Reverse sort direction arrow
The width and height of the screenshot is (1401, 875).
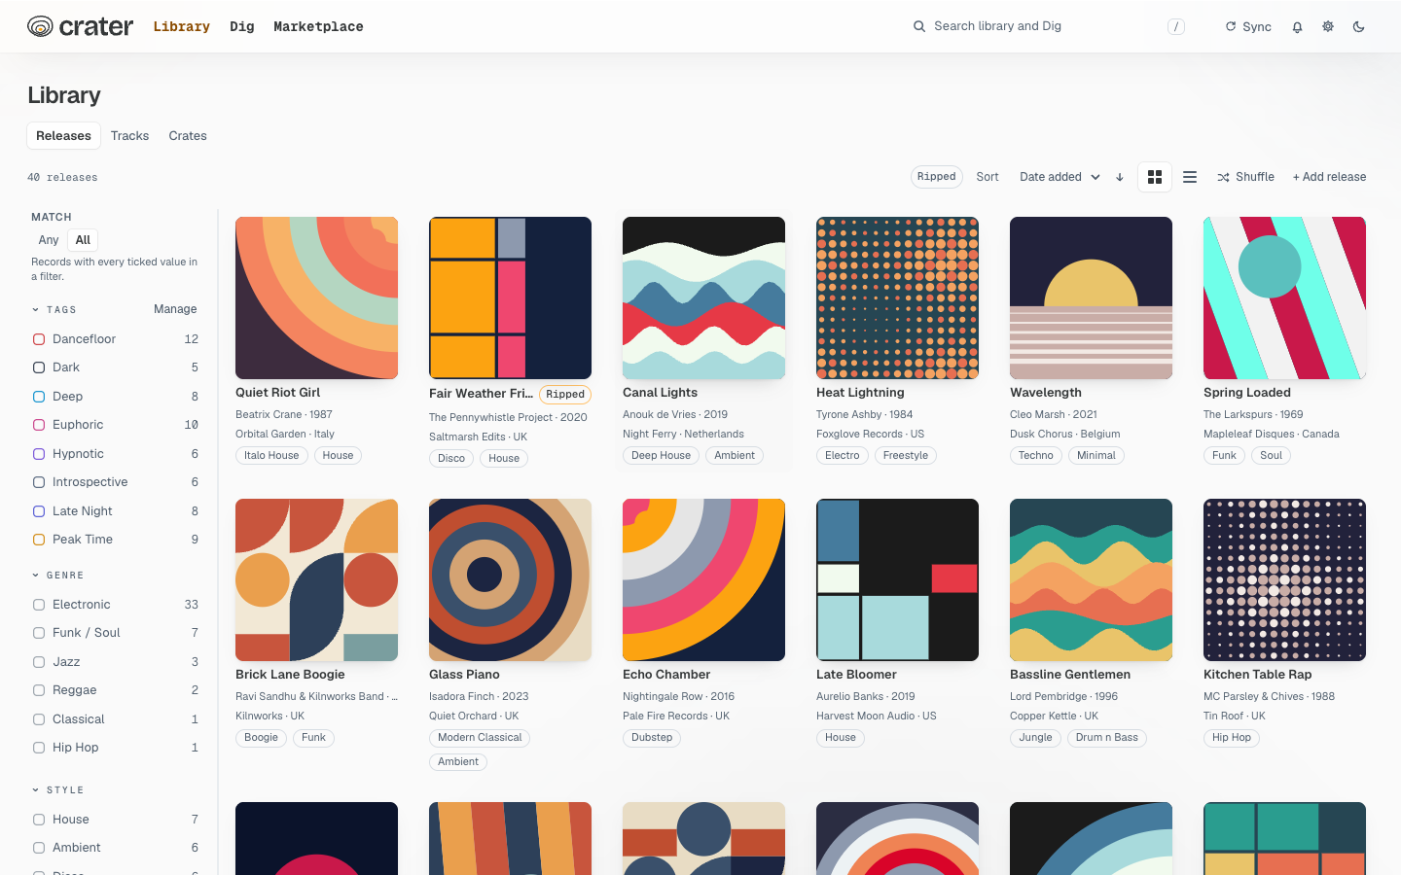[1120, 177]
